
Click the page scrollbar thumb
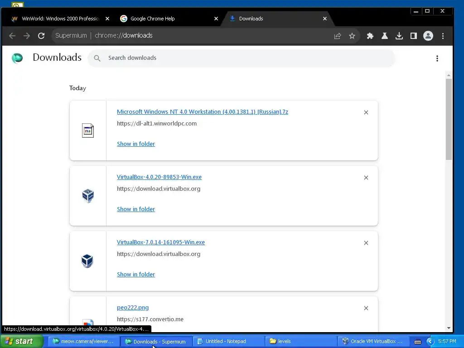[x=449, y=119]
